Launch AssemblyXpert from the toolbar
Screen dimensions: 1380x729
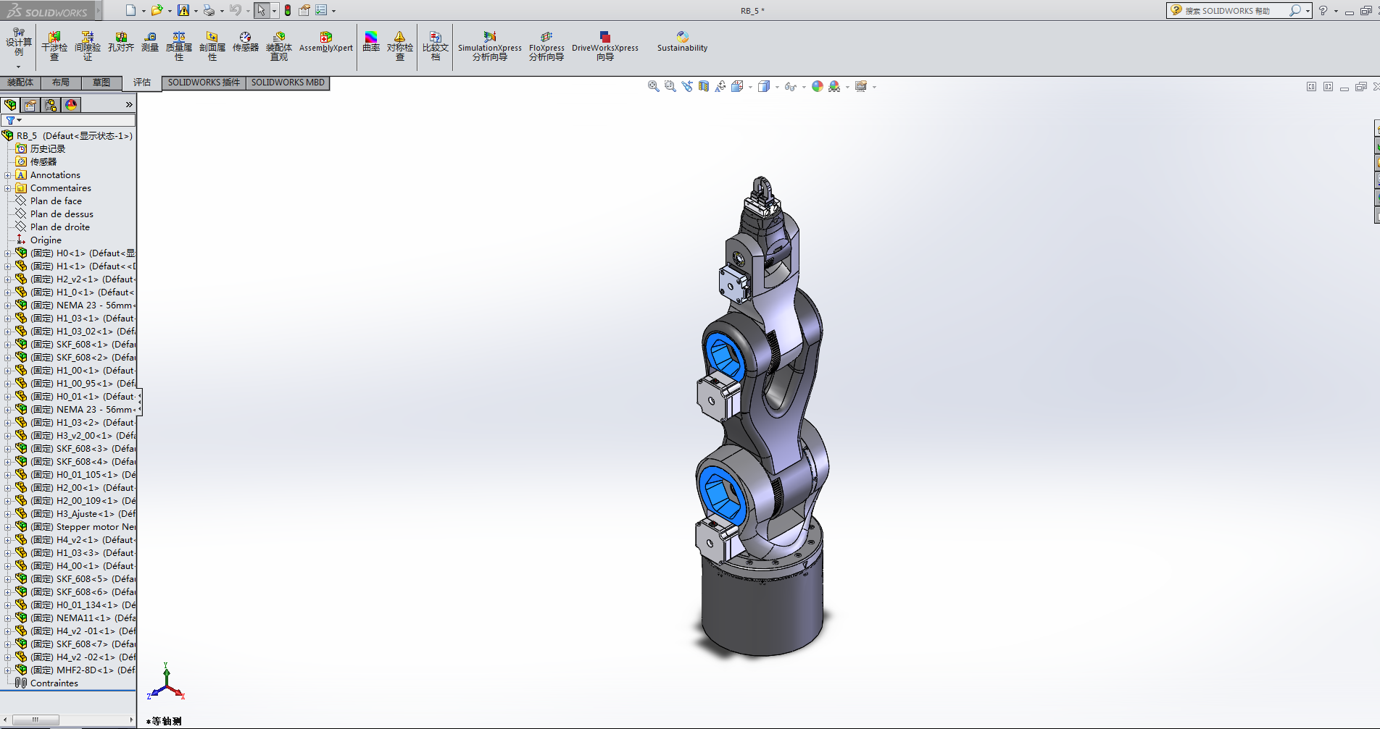[x=325, y=42]
